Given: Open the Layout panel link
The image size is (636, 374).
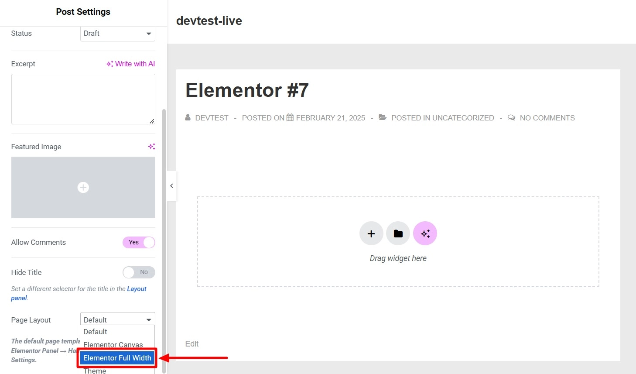Looking at the screenshot, I should [137, 289].
